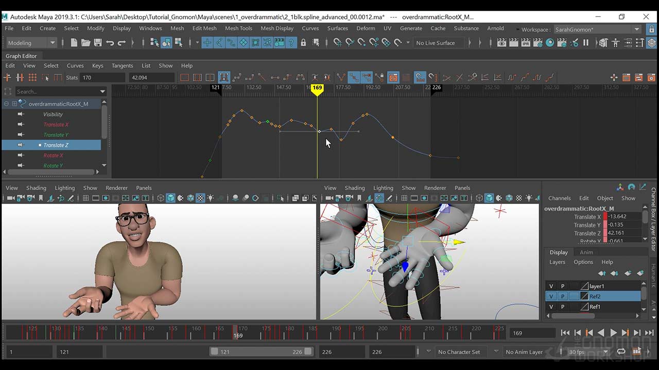Click the New Scene icon
This screenshot has width=659, height=370.
[74, 43]
